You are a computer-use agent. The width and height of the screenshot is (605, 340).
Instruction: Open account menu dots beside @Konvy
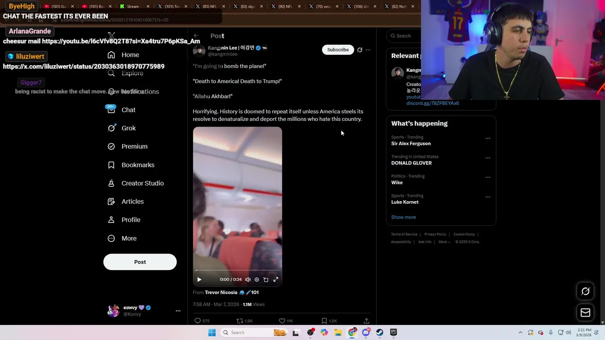pyautogui.click(x=178, y=311)
